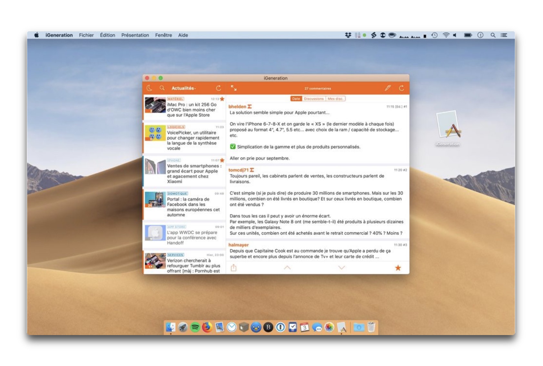Toggle favorite star on iMac Pro article
The height and width of the screenshot is (366, 543).
point(222,99)
